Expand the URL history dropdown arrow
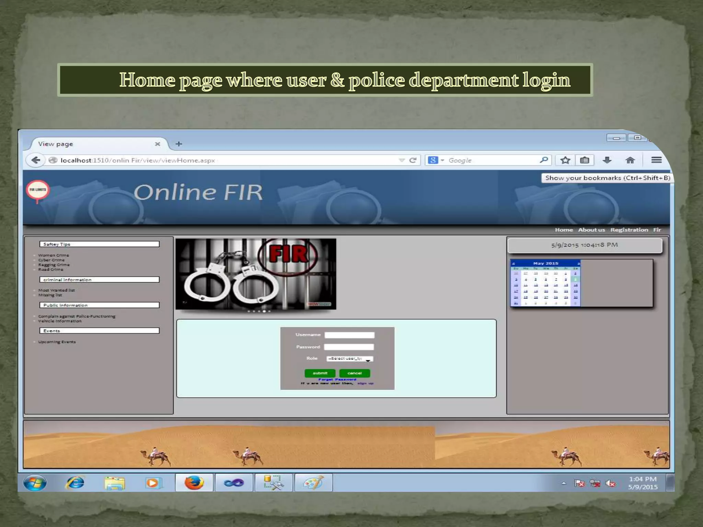The image size is (703, 527). (401, 160)
